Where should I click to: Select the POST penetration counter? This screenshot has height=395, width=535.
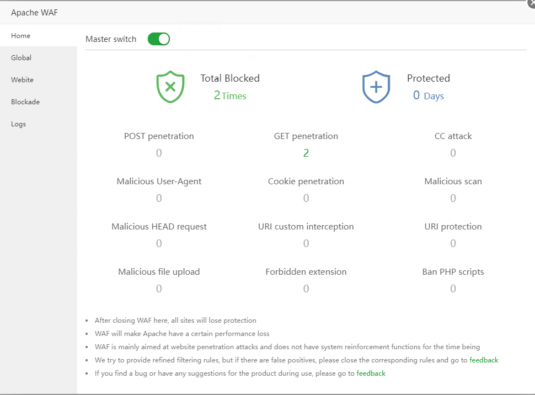(159, 153)
